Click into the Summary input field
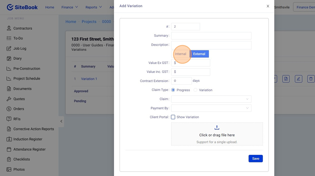 pyautogui.click(x=211, y=36)
